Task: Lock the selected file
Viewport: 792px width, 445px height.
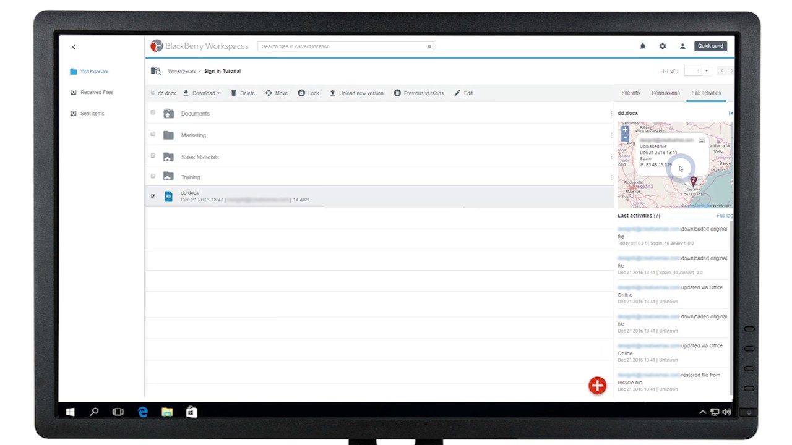Action: coord(309,93)
